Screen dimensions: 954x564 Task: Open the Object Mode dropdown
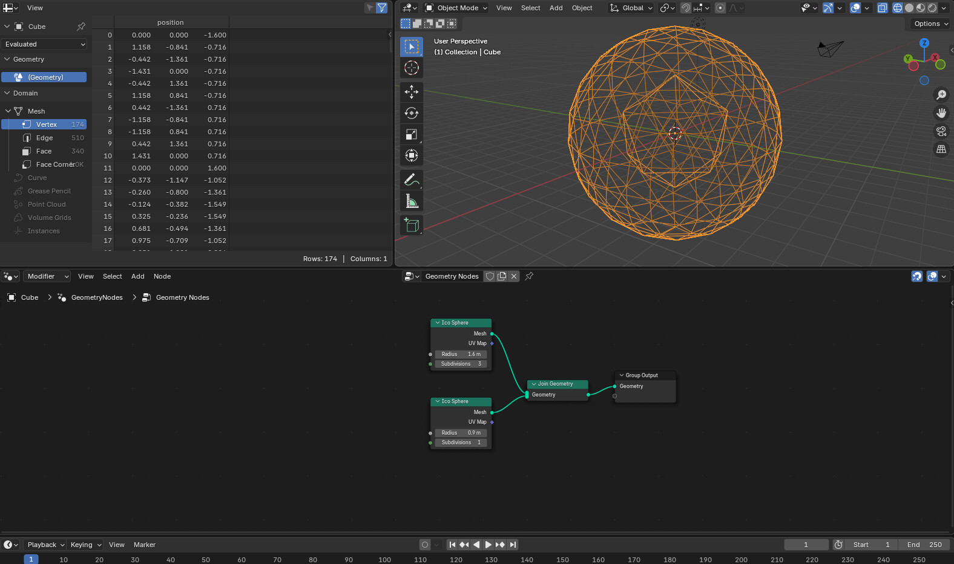456,8
